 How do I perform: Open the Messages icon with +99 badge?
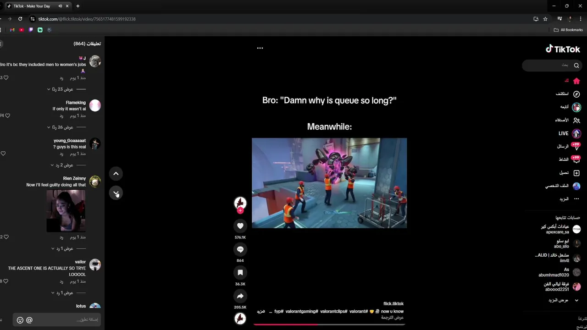tap(576, 147)
